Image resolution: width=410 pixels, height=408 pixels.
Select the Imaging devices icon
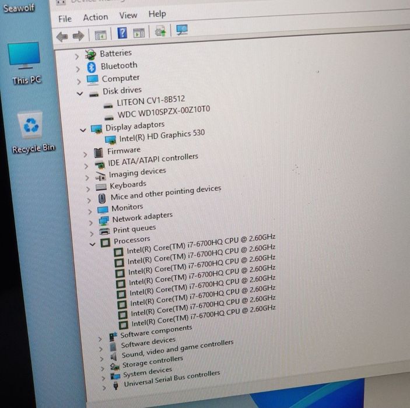(100, 177)
